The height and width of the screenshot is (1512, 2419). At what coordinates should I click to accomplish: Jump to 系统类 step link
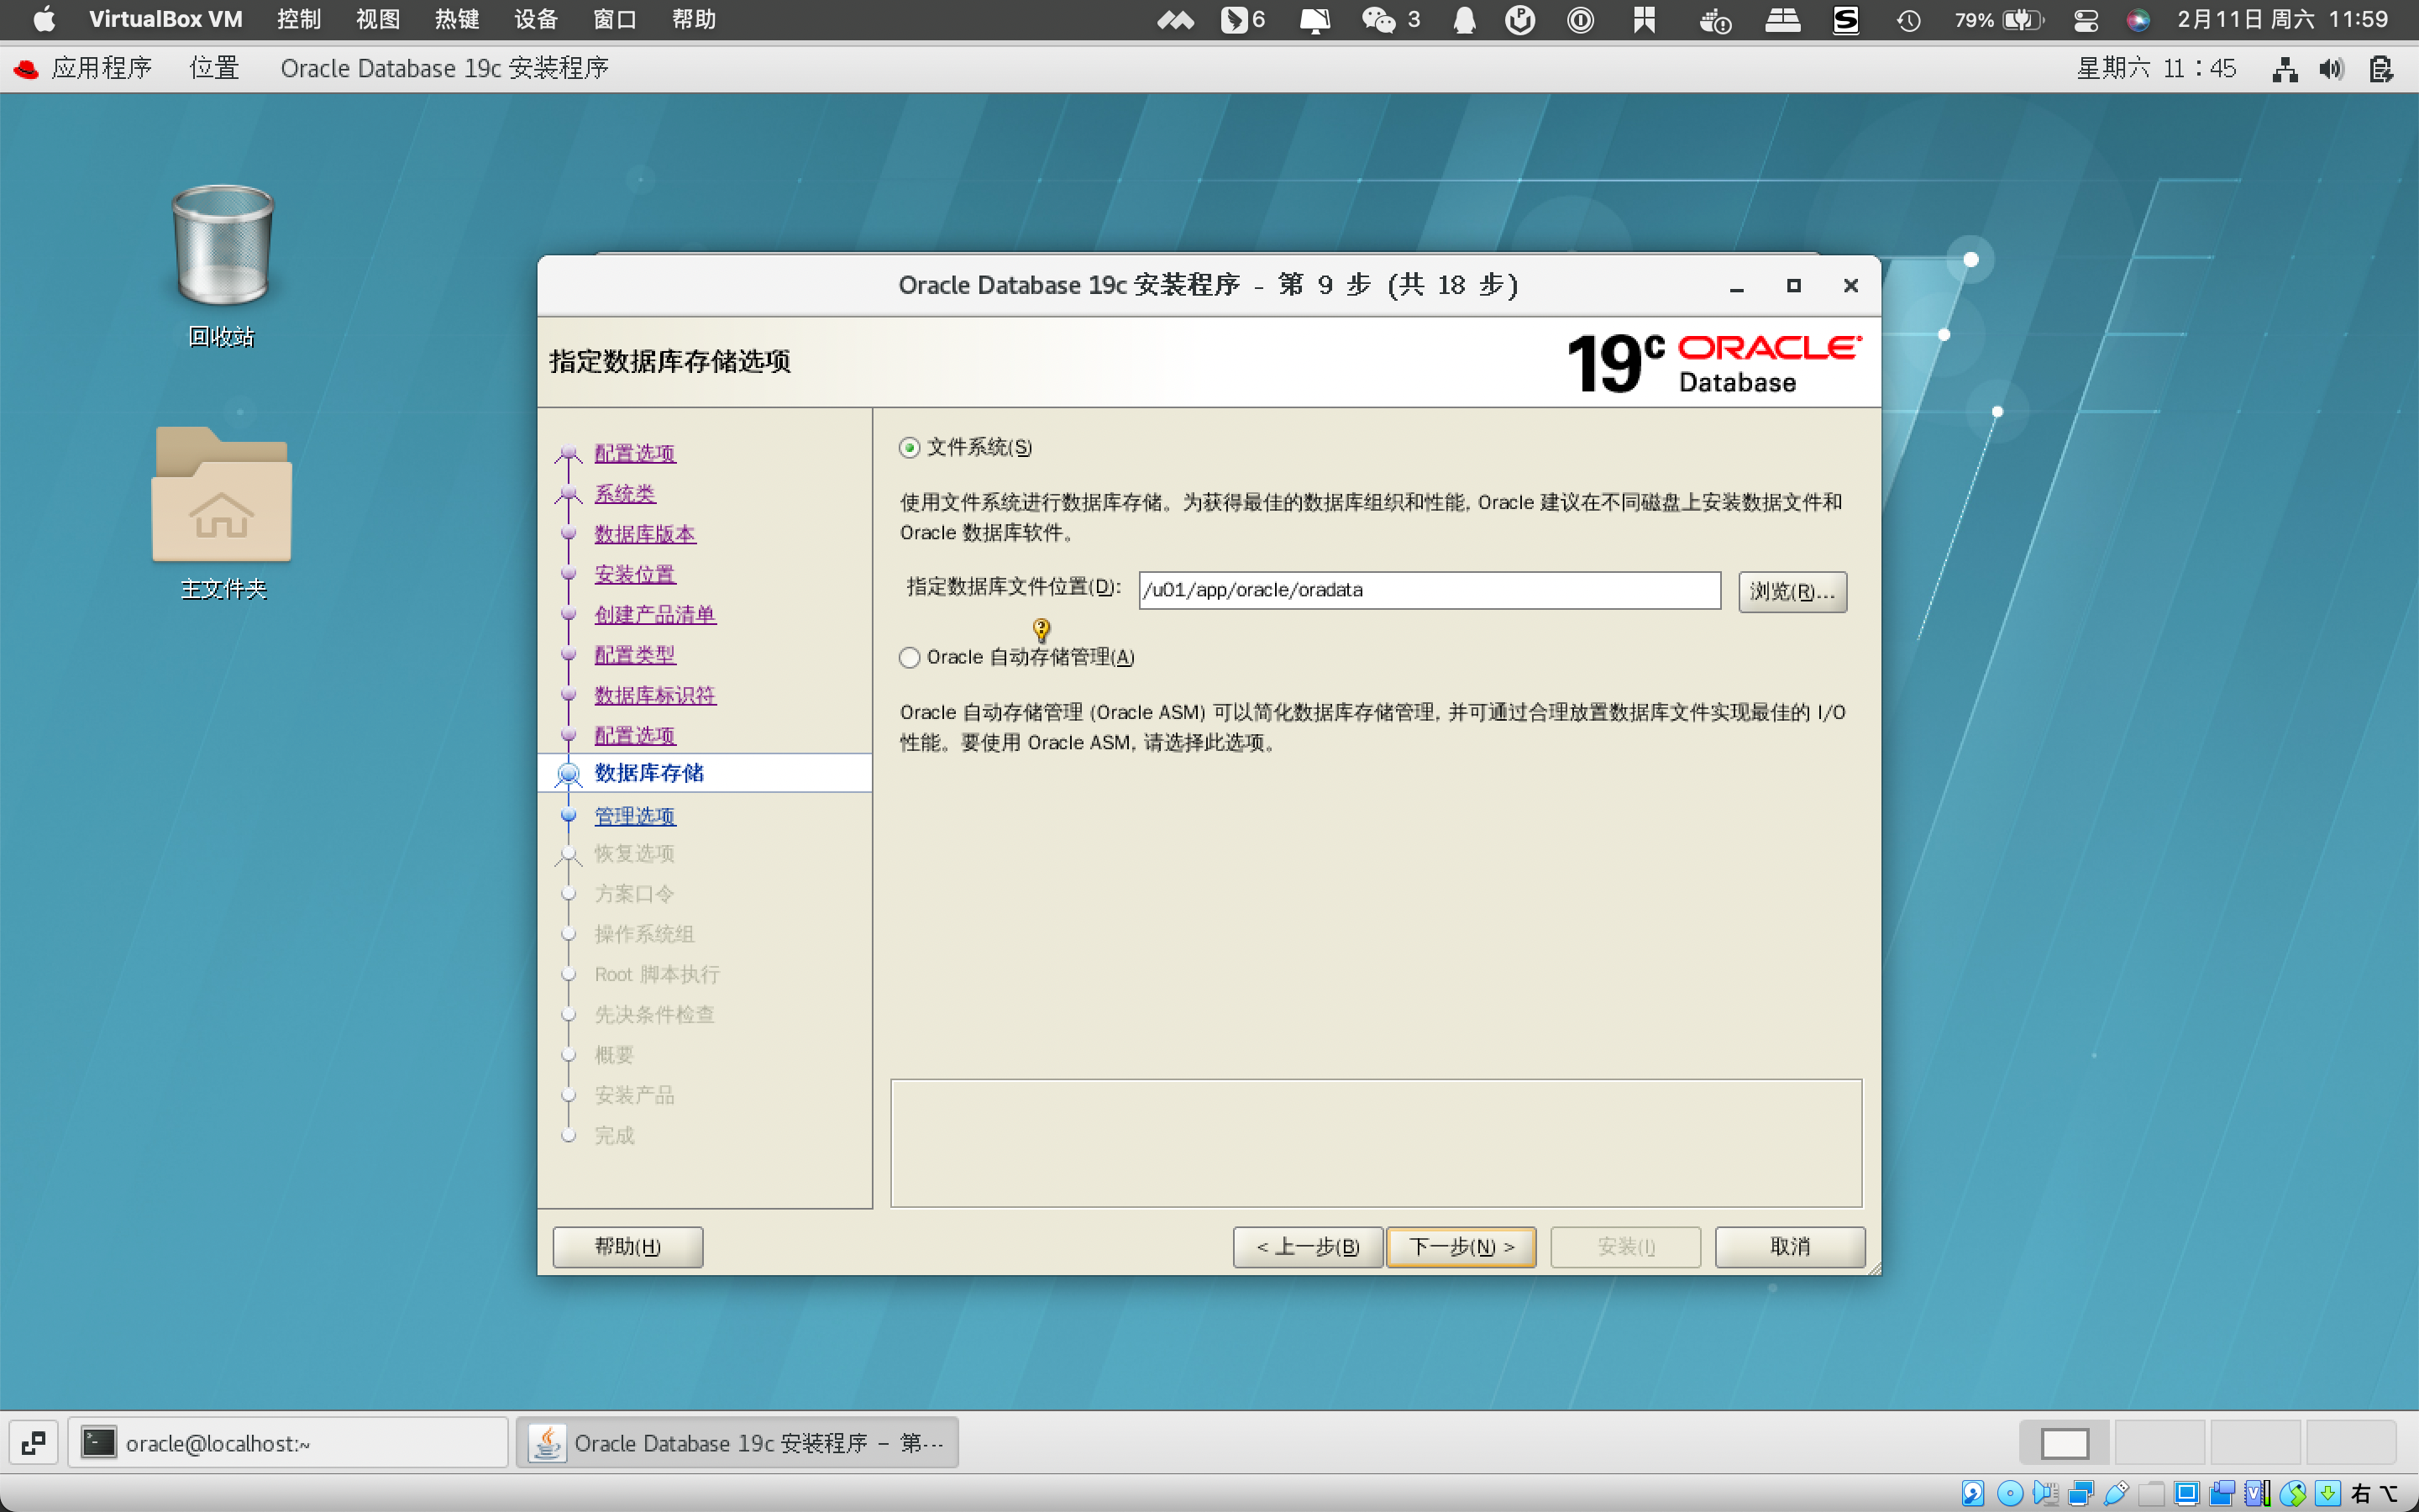[625, 493]
